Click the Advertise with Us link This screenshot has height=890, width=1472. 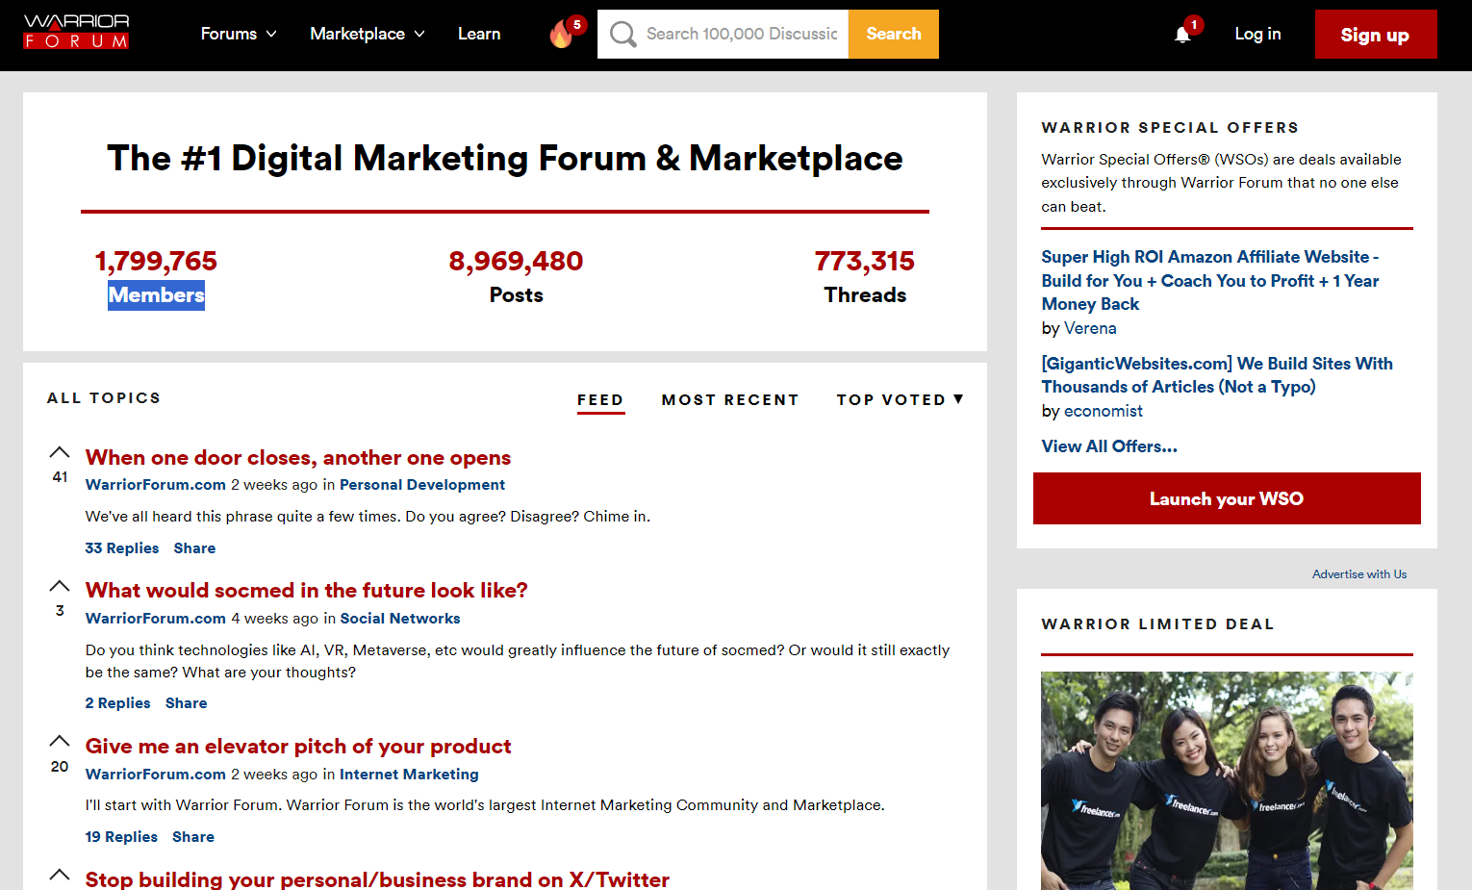pyautogui.click(x=1359, y=574)
